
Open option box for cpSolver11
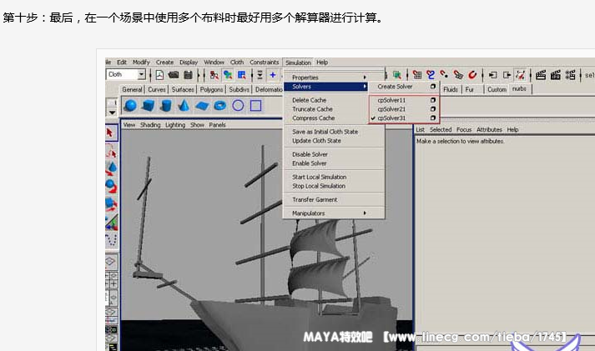(432, 99)
